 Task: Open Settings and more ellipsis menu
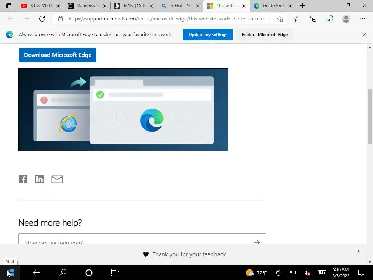click(362, 19)
